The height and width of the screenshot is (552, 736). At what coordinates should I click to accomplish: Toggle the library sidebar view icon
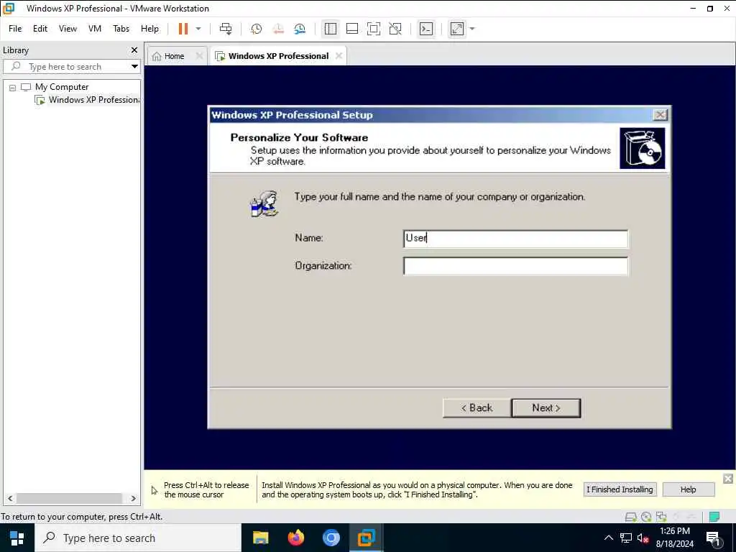tap(331, 29)
